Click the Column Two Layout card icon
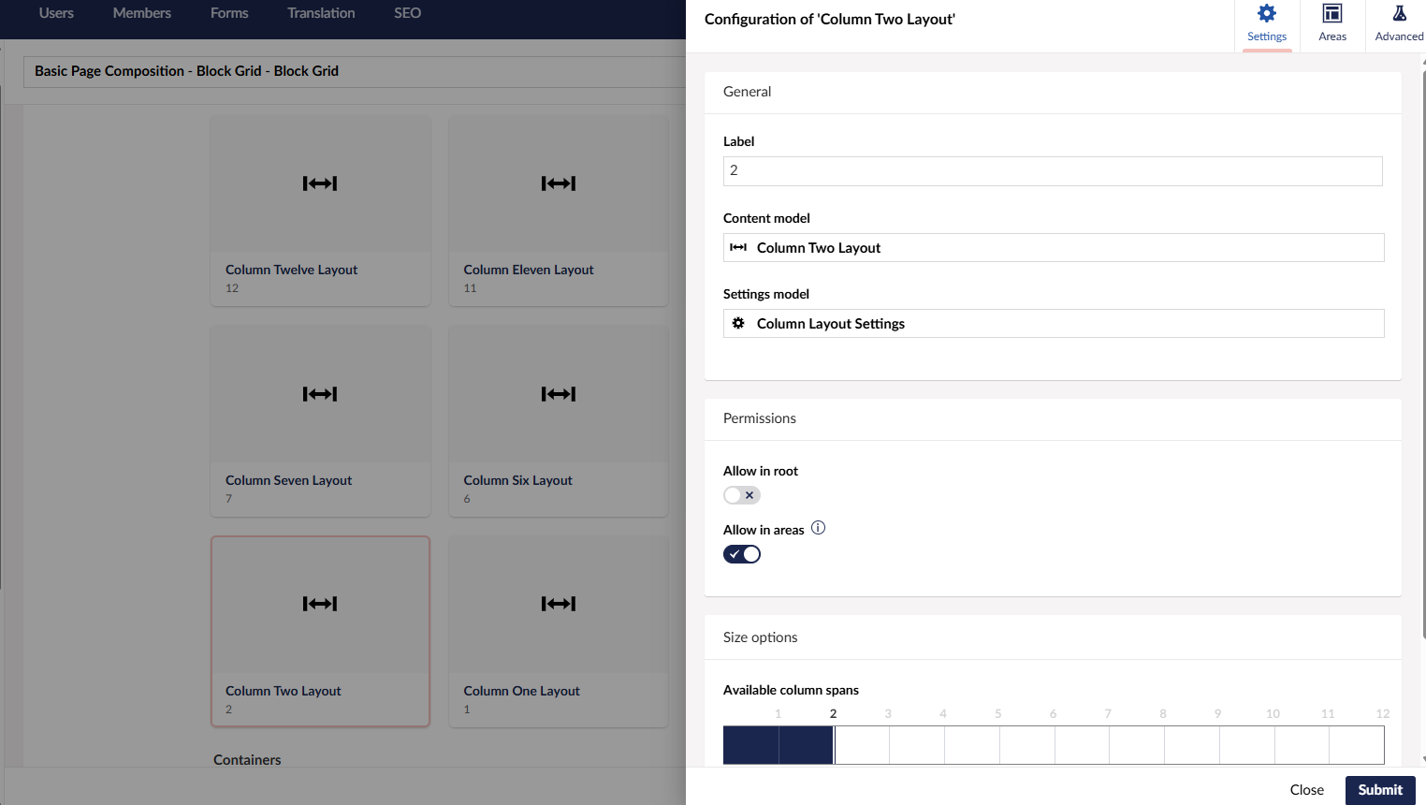The image size is (1426, 805). 320,604
